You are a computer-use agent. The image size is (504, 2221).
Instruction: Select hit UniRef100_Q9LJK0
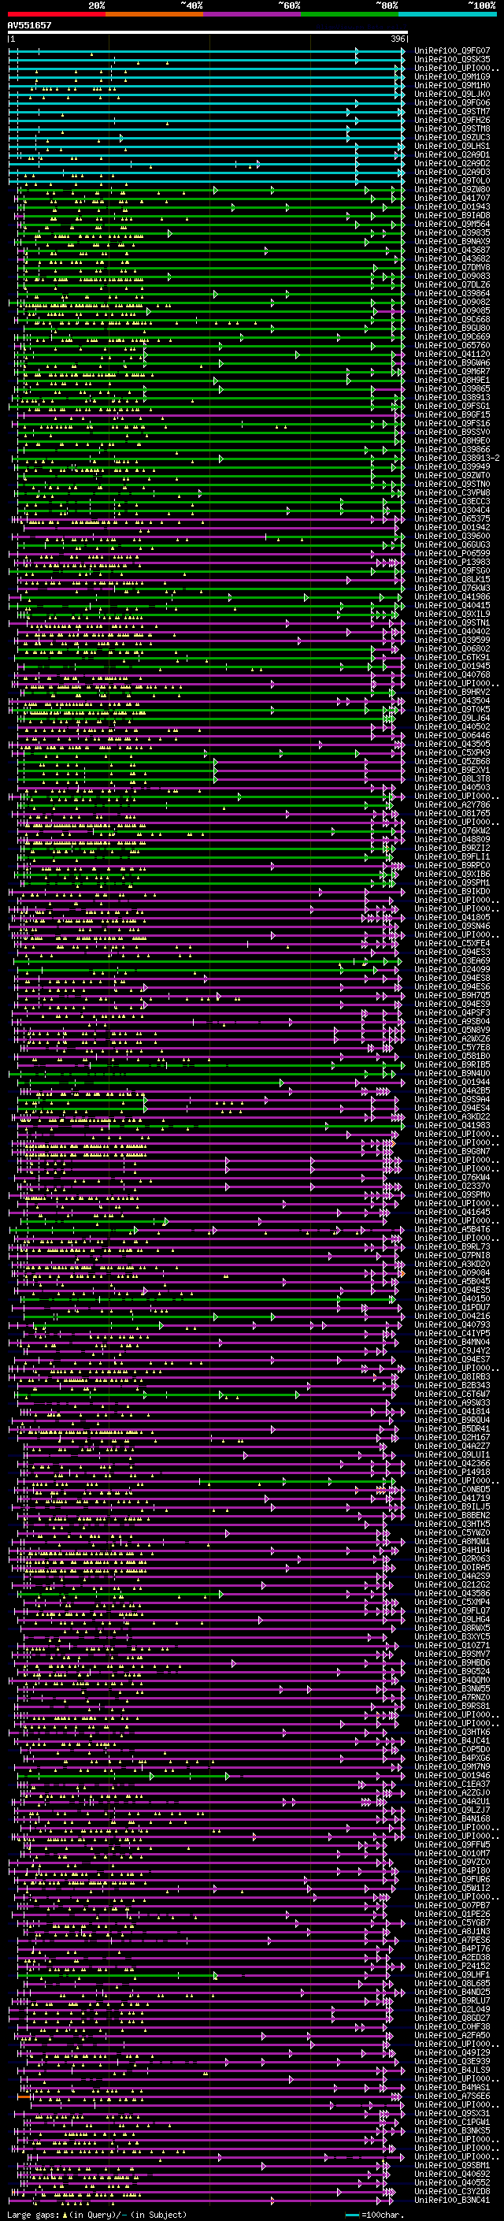tap(451, 94)
